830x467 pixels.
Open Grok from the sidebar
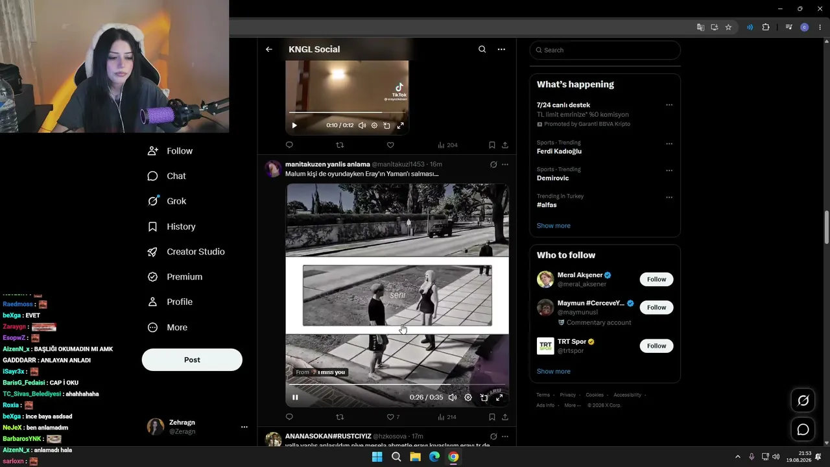coord(167,201)
